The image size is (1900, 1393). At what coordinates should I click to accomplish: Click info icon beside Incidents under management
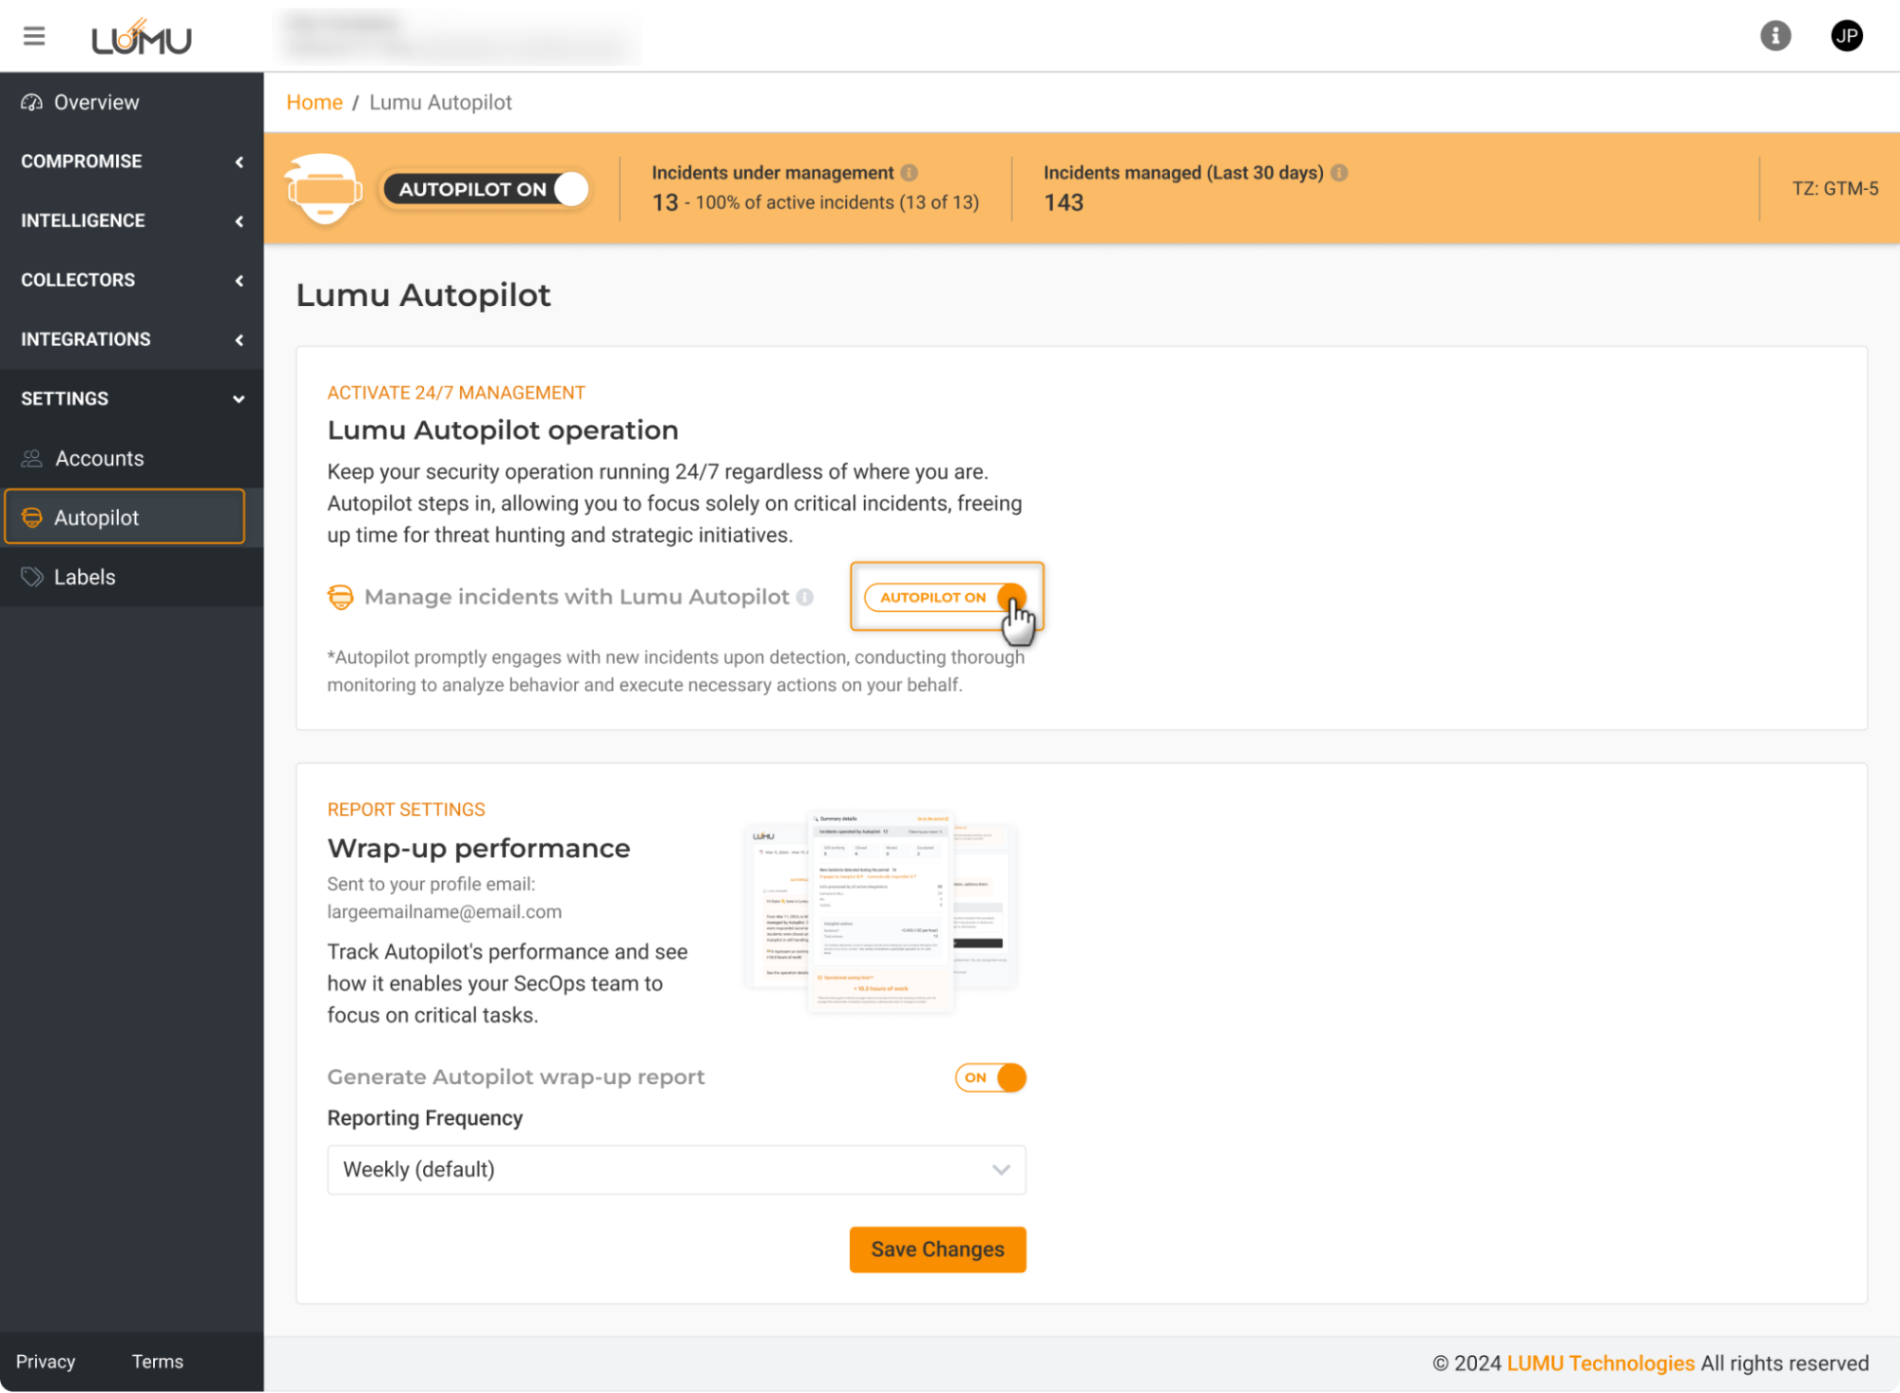point(910,173)
